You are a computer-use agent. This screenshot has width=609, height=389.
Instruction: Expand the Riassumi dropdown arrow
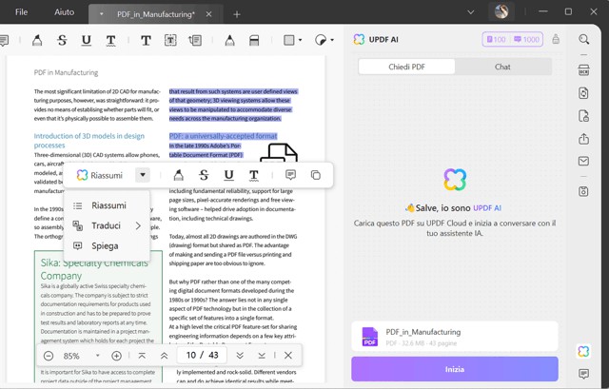(143, 175)
